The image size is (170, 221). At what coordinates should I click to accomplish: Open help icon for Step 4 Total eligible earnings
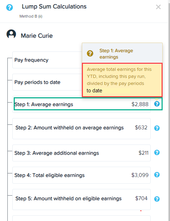[157, 175]
